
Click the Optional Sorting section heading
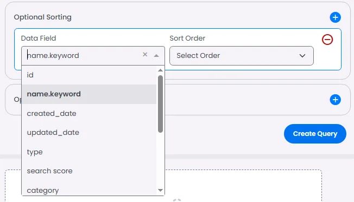tap(43, 17)
